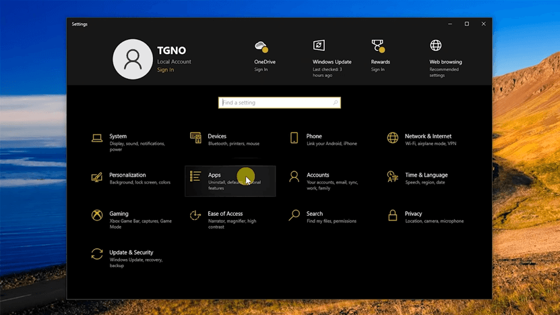Select 'Location, camera, microphone' description
Image resolution: width=560 pixels, height=315 pixels.
point(434,221)
